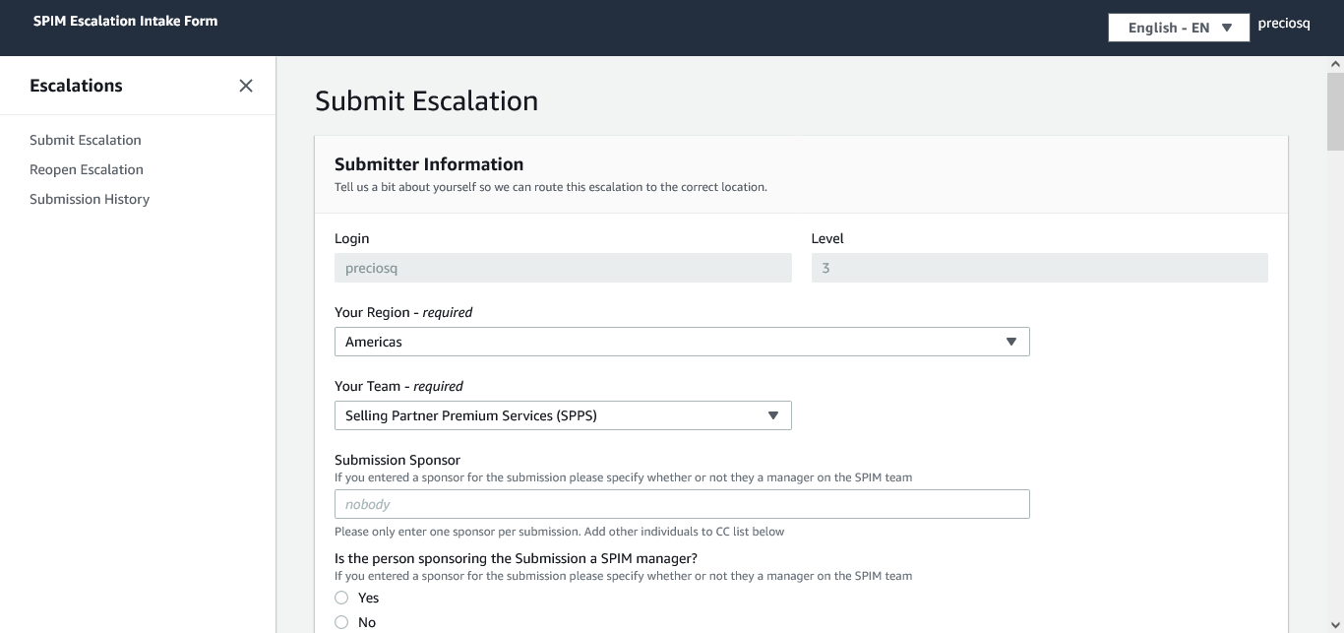Select Yes for SPIM manager sponsor
The image size is (1344, 633).
click(341, 598)
